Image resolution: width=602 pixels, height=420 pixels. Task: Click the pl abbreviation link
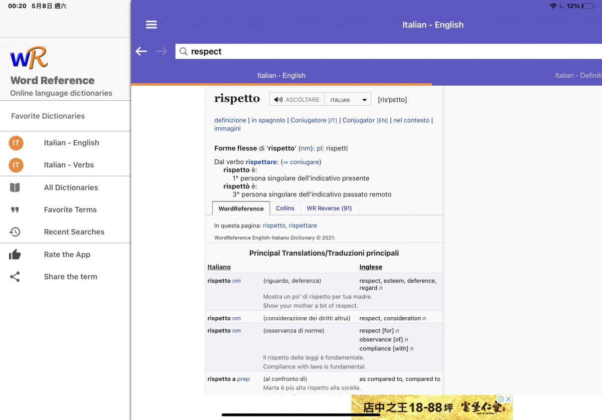point(320,148)
